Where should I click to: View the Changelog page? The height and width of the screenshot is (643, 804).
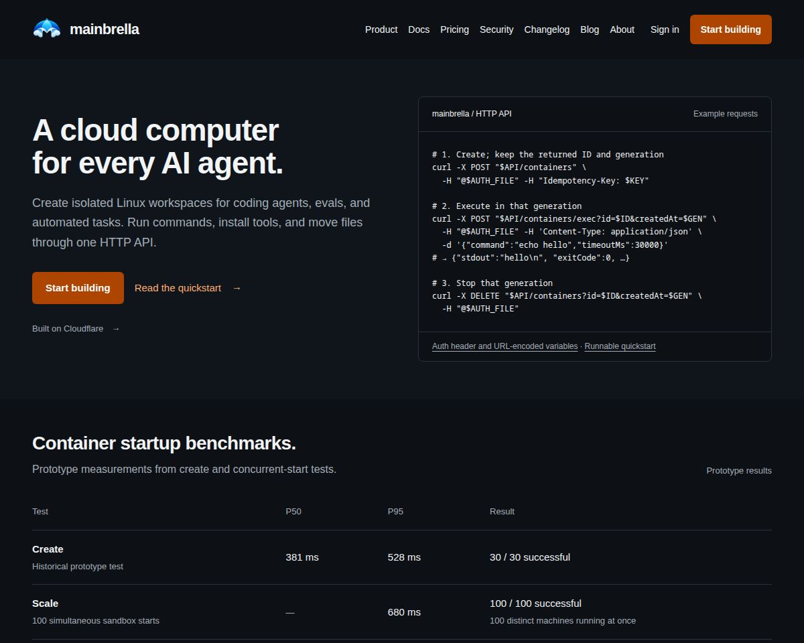coord(547,29)
